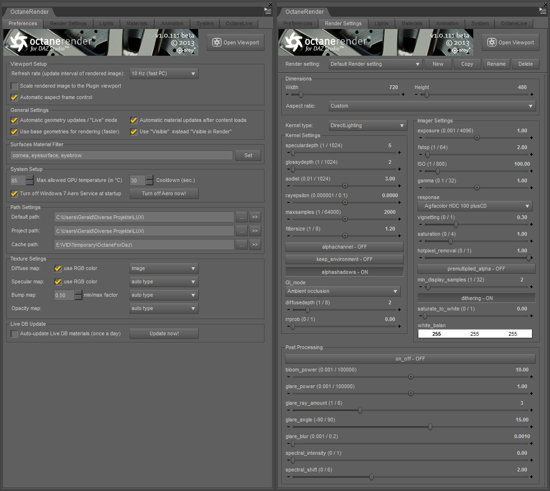Increase Height with the plus icon
Image resolution: width=550 pixels, height=491 pixels.
532,94
